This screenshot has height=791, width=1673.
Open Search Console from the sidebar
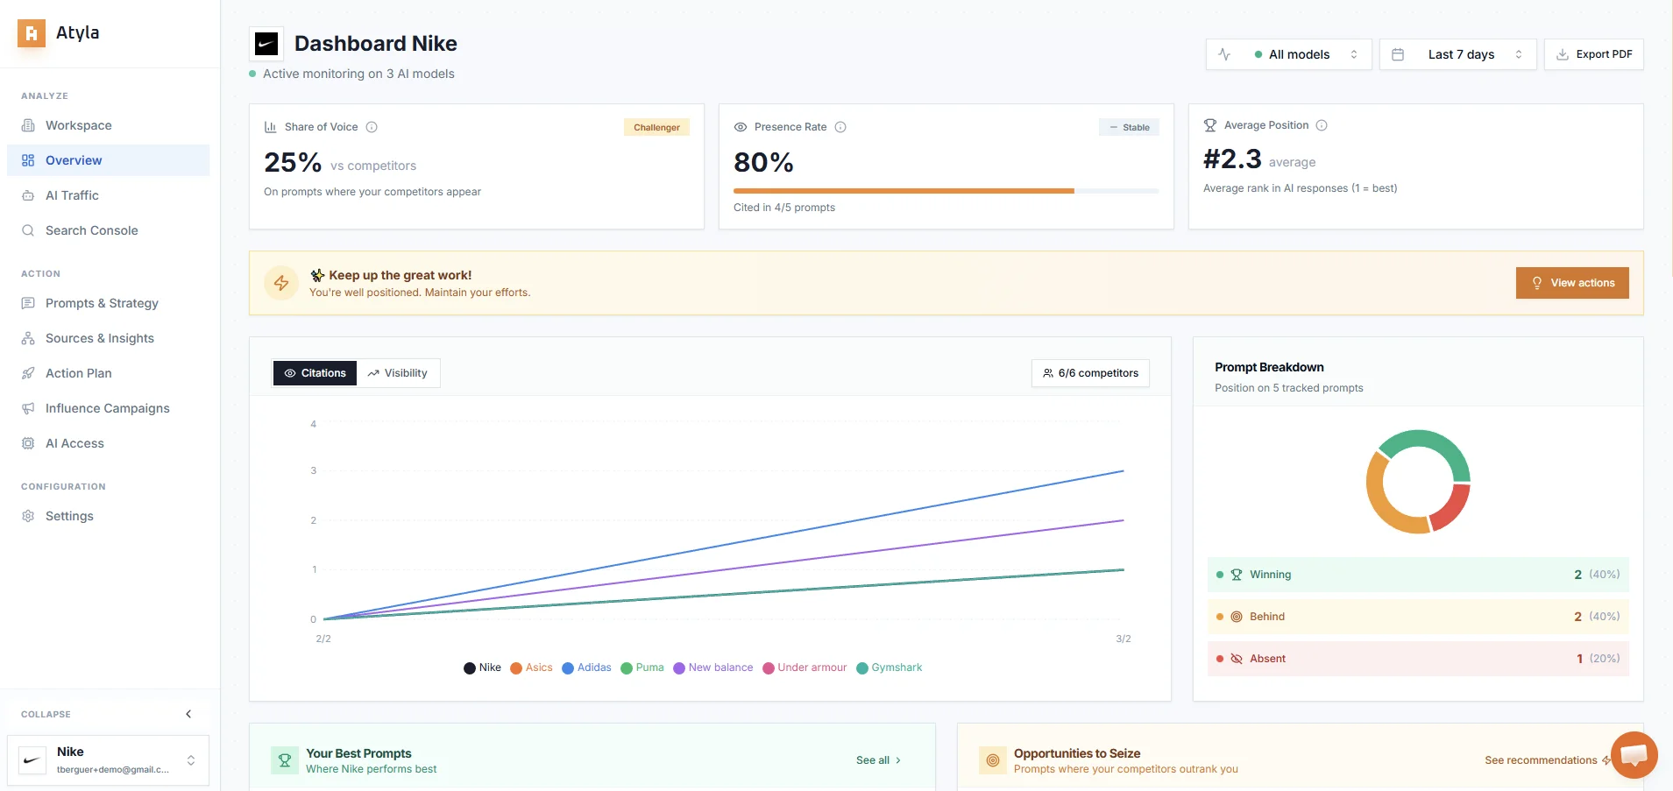pyautogui.click(x=91, y=230)
